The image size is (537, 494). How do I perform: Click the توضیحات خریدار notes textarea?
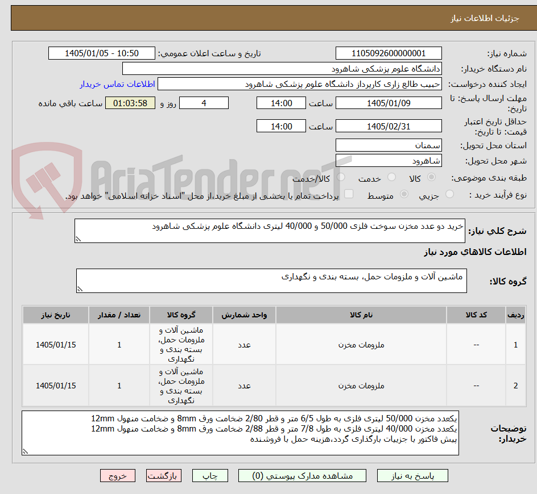(x=240, y=433)
